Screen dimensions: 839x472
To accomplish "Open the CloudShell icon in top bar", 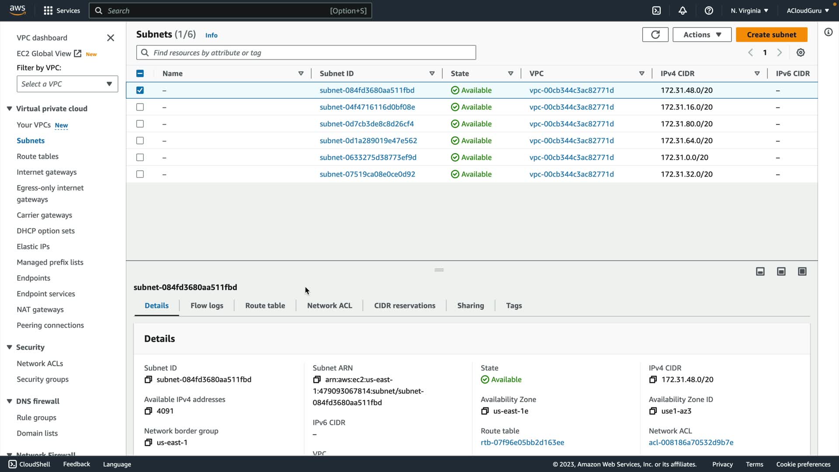I will pyautogui.click(x=656, y=10).
